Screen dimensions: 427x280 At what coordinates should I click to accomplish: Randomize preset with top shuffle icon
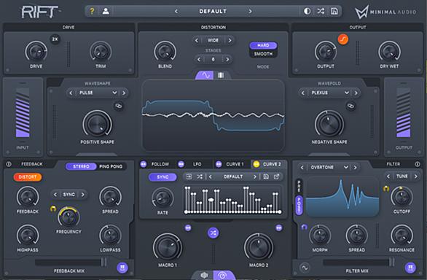(x=321, y=11)
